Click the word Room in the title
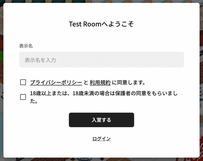The image size is (203, 161). tap(92, 24)
